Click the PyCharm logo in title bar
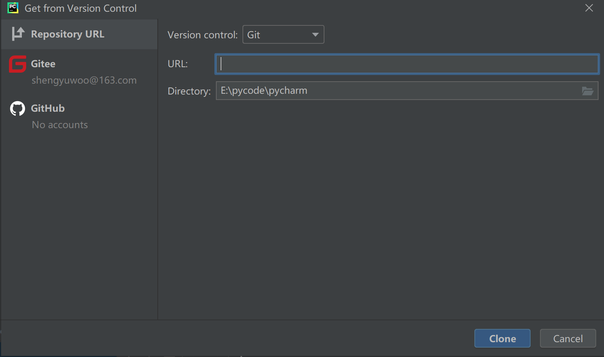This screenshot has height=357, width=604. [13, 8]
